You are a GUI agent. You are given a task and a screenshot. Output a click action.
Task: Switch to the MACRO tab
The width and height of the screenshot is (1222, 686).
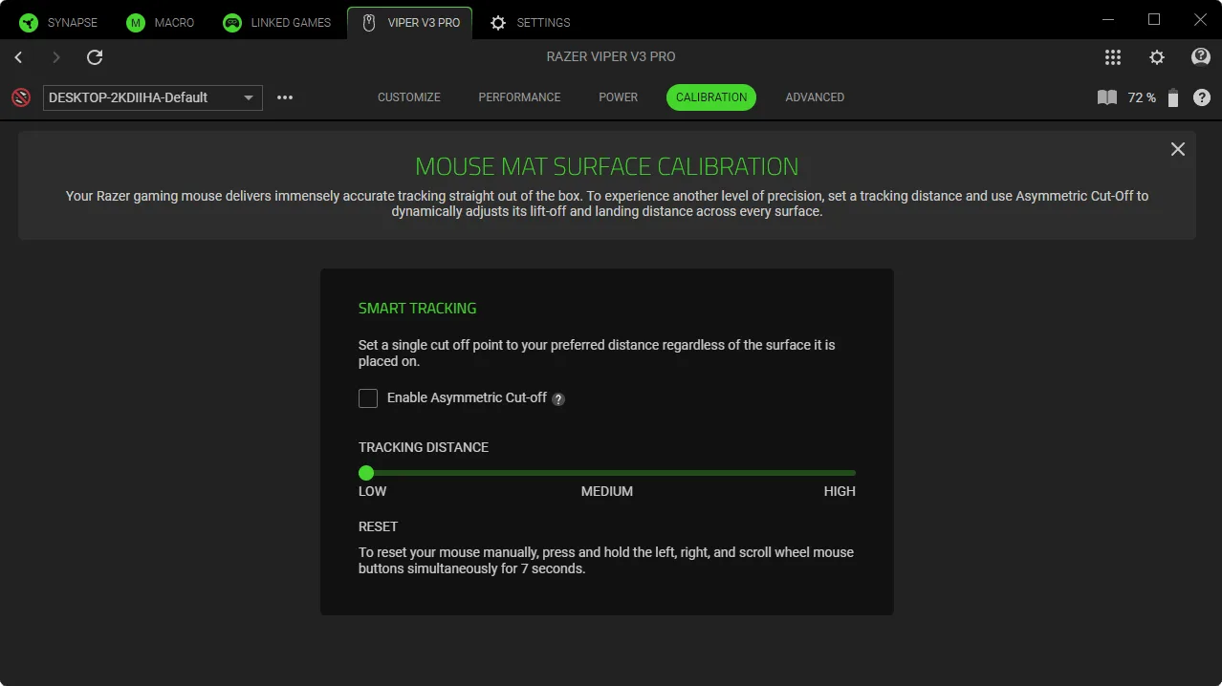(x=161, y=22)
